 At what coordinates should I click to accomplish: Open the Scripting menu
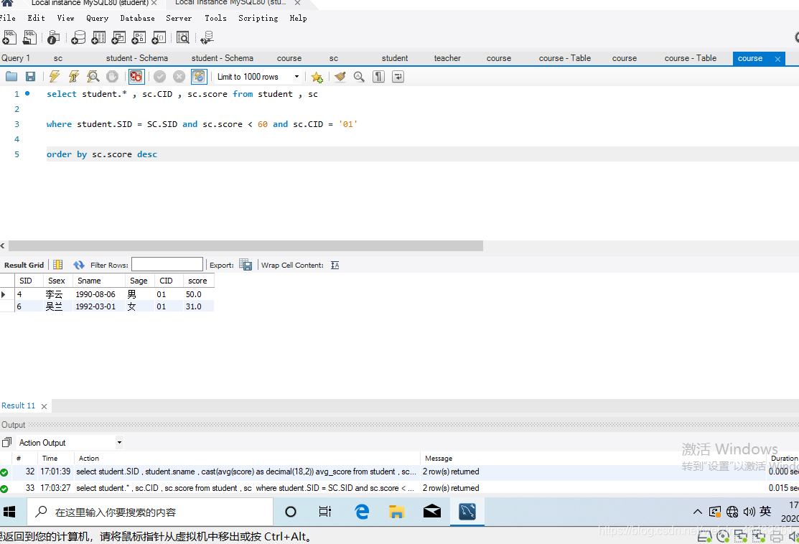pyautogui.click(x=258, y=18)
